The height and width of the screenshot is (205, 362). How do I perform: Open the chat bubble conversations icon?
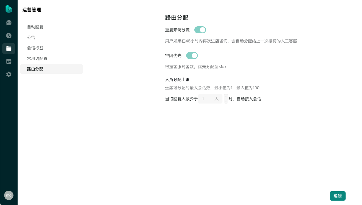click(x=9, y=23)
